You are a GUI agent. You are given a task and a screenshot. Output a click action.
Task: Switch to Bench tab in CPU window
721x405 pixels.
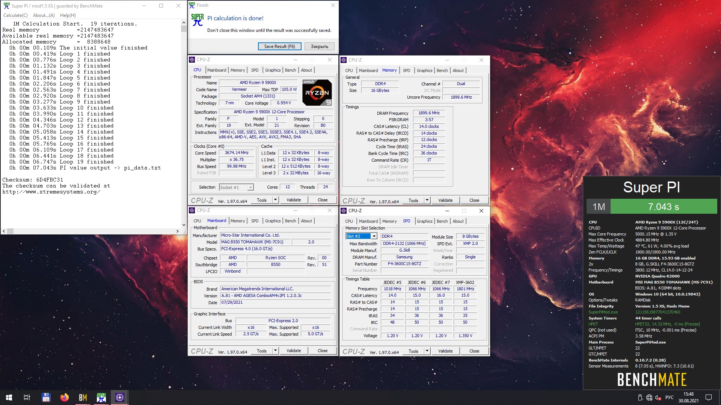tap(290, 70)
